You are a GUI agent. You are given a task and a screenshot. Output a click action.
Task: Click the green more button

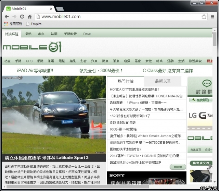coord(178,167)
